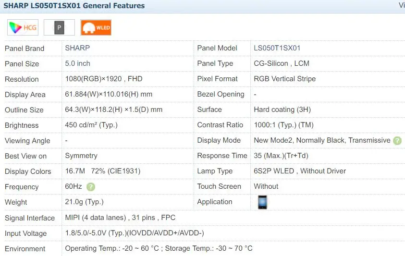This screenshot has height=256, width=405.
Task: Click the Panel Size label
Action: [x=22, y=64]
